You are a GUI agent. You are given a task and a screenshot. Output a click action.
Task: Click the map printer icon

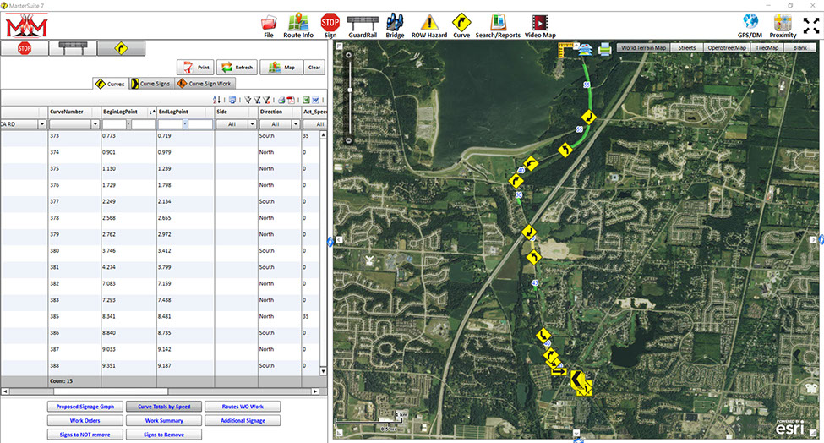(605, 50)
